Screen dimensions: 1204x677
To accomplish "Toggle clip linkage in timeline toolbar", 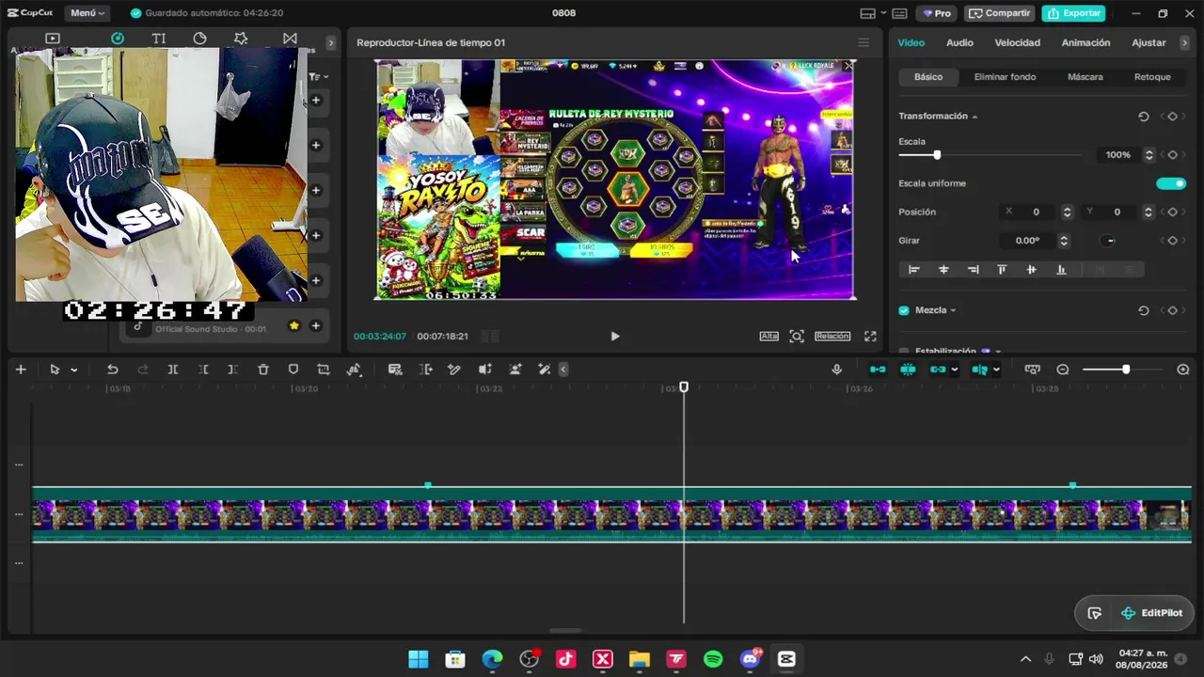I will [938, 370].
